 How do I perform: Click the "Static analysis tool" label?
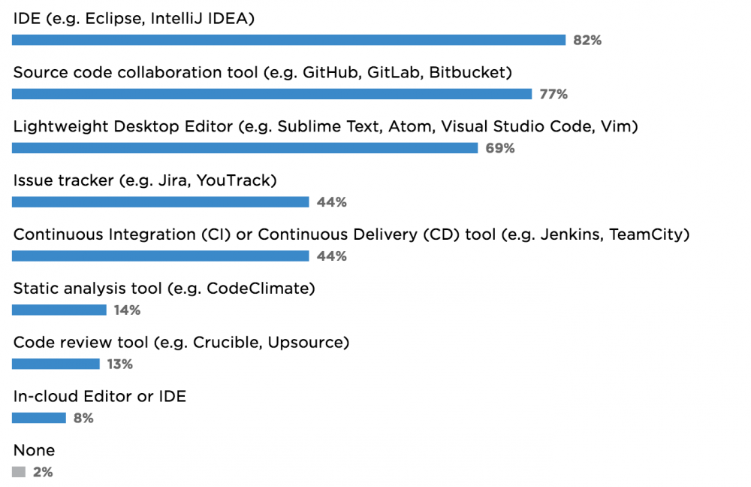(164, 289)
